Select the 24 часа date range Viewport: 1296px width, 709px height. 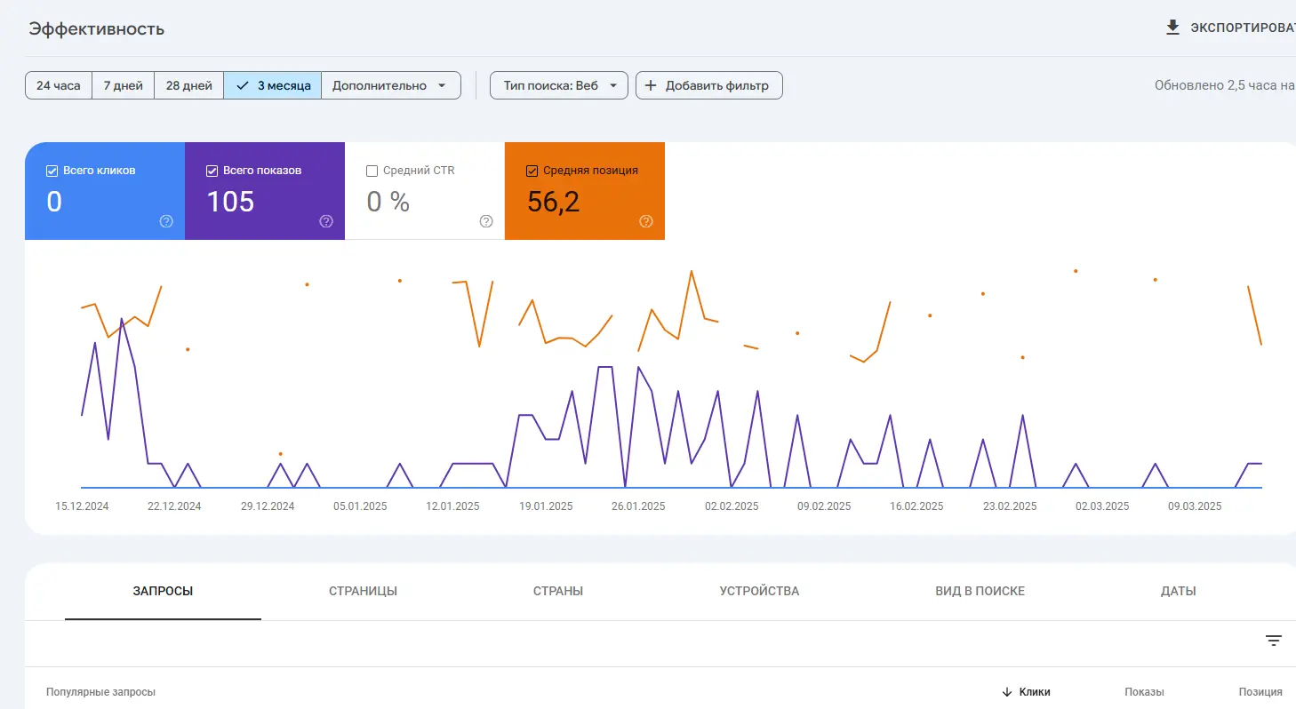(59, 85)
